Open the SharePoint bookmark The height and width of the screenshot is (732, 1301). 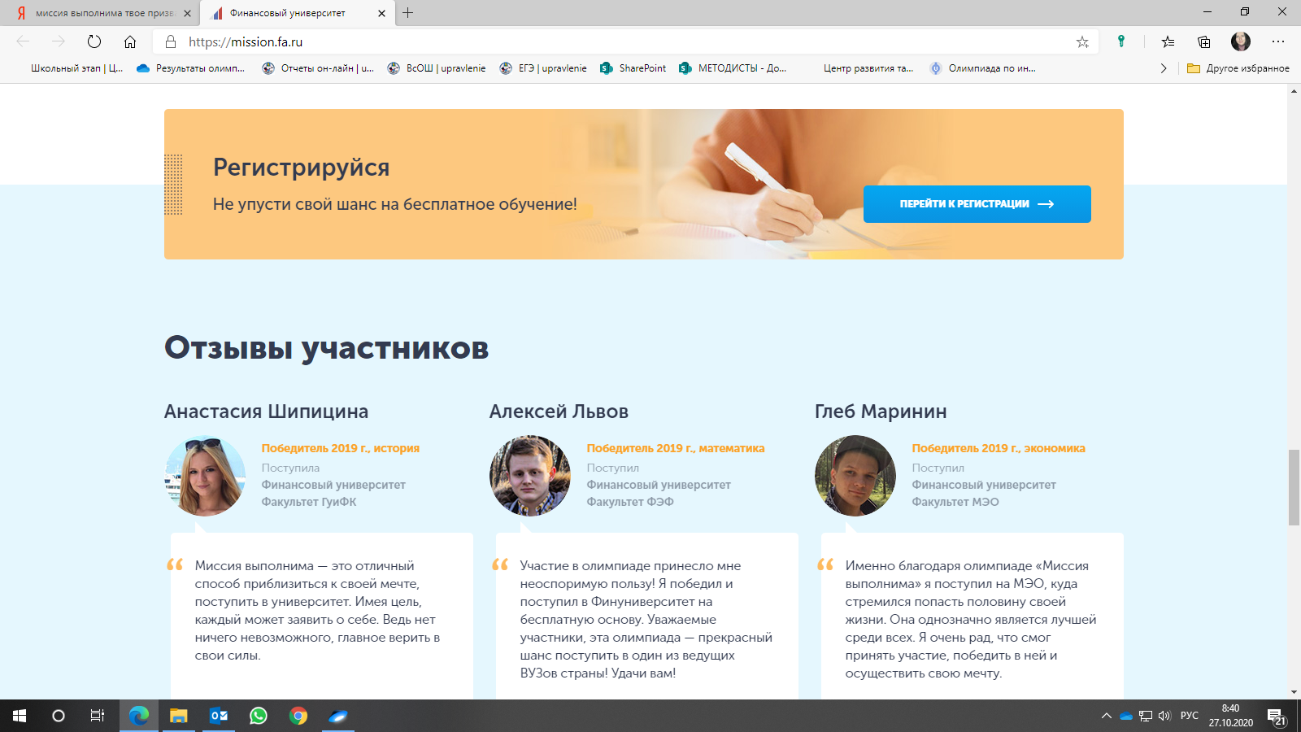tap(633, 68)
